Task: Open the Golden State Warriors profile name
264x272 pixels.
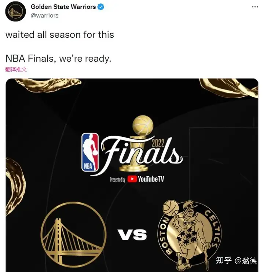Action: click(x=63, y=7)
